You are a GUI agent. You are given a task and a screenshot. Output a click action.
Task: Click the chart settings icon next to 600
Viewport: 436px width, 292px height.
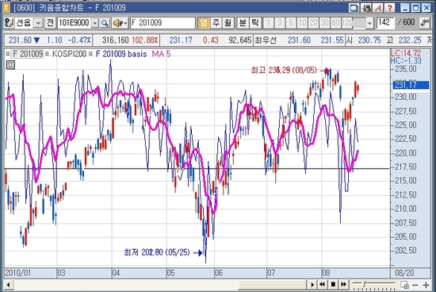click(424, 23)
